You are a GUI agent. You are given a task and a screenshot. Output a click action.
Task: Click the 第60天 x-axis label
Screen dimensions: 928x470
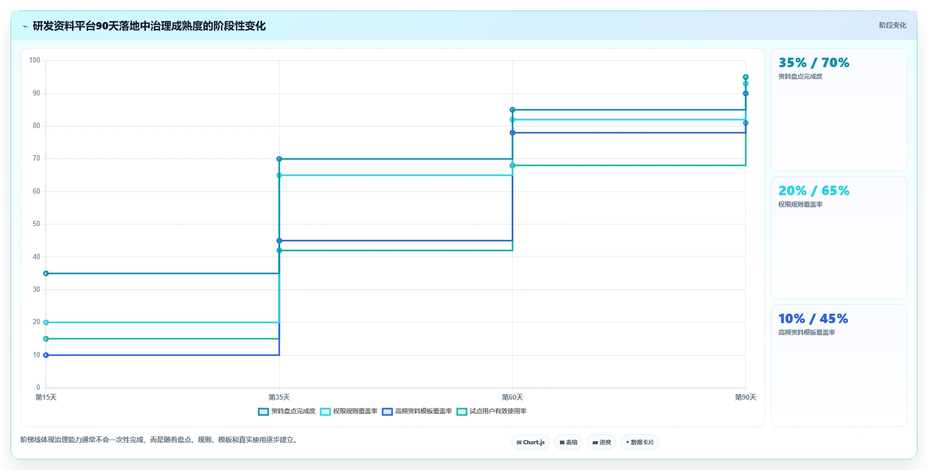512,398
